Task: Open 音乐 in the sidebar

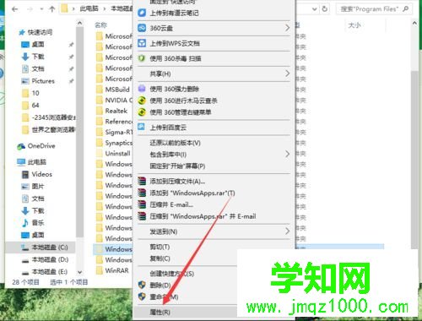Action: [x=37, y=223]
